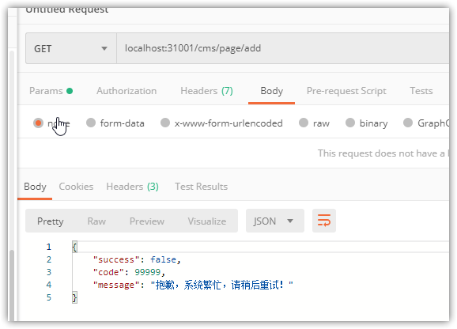The image size is (457, 329).
Task: Switch to the Tests tab
Action: pyautogui.click(x=421, y=91)
